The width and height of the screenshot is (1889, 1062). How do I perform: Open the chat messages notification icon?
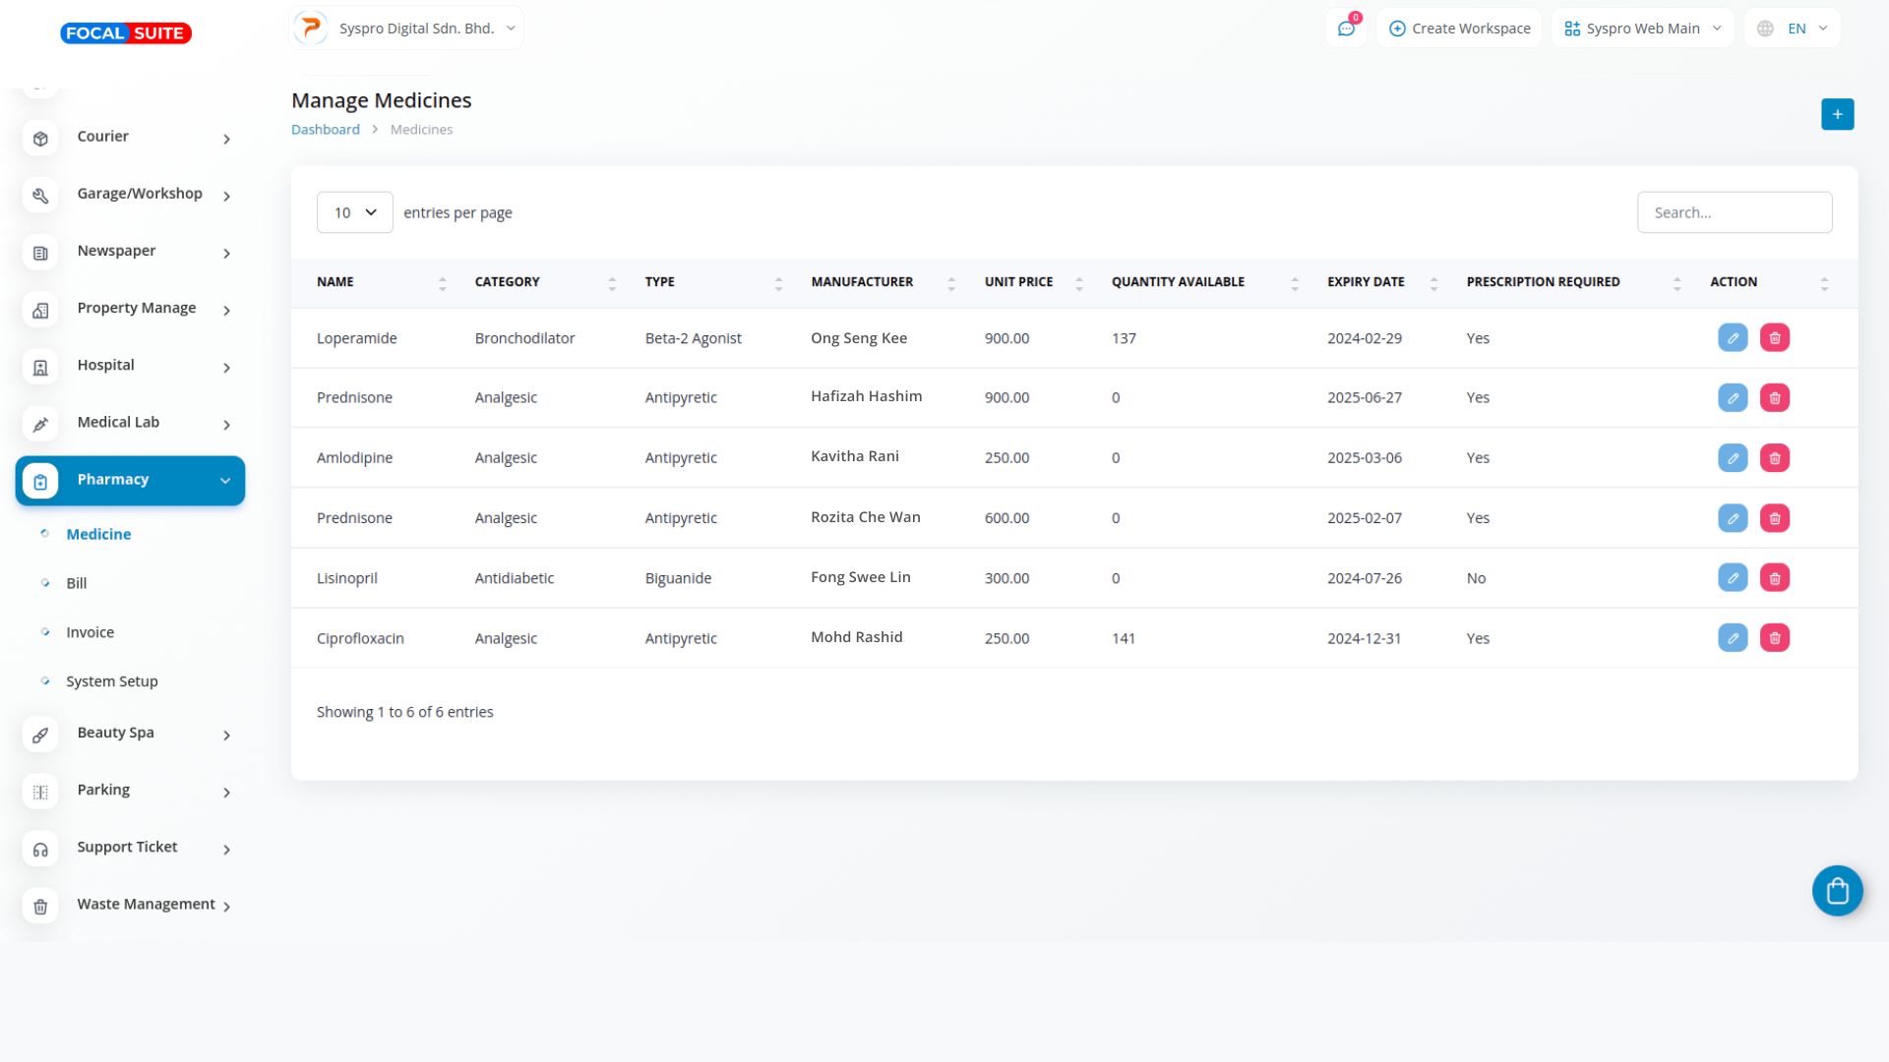(x=1346, y=29)
